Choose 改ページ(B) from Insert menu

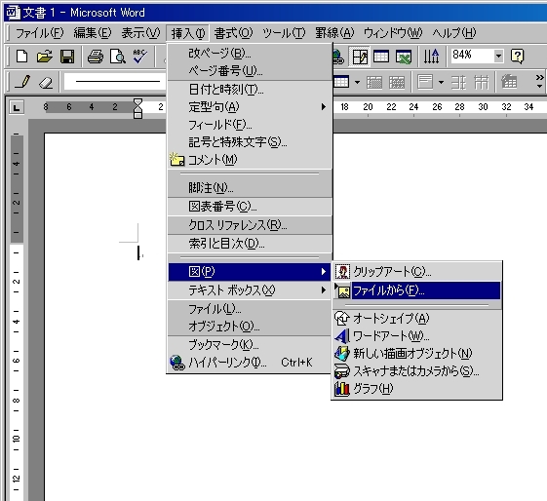(x=250, y=53)
